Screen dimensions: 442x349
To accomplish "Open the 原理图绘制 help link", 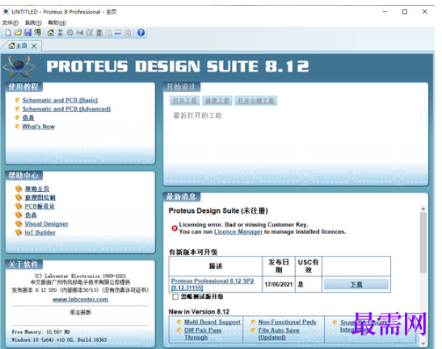I will click(40, 197).
